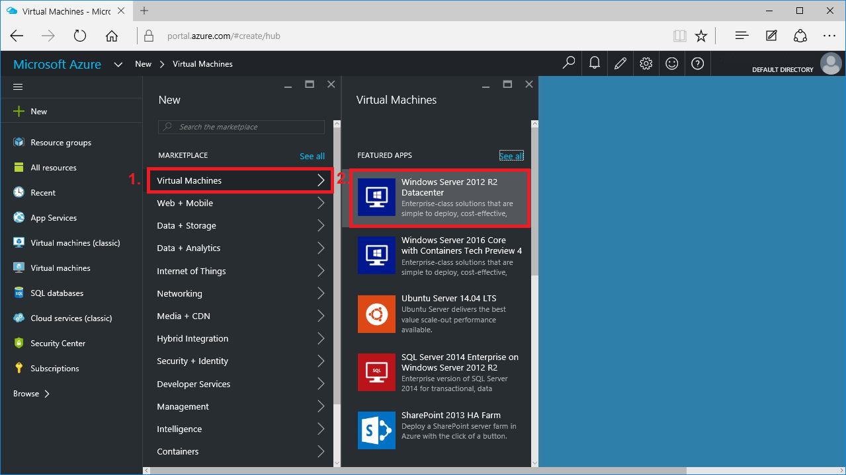Open the search magnifier in Azure header

click(x=569, y=63)
